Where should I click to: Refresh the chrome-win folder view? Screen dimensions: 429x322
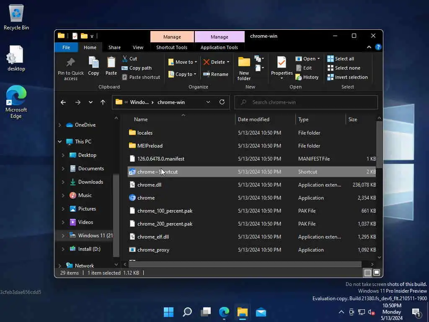click(222, 102)
